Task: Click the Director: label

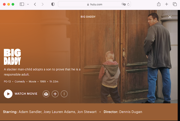Action: tap(111, 112)
